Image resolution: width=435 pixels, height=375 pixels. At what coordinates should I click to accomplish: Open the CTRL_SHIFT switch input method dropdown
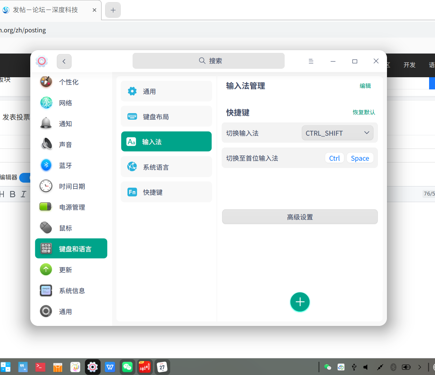(x=337, y=133)
